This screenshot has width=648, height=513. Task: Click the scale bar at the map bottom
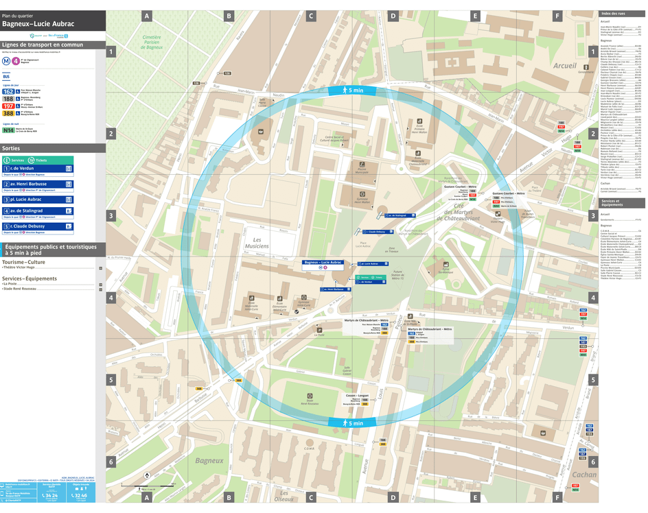(148, 486)
